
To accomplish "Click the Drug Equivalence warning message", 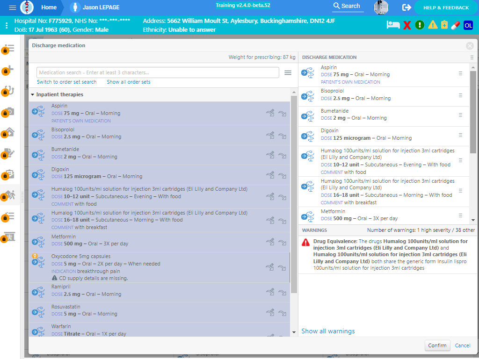I will point(391,255).
